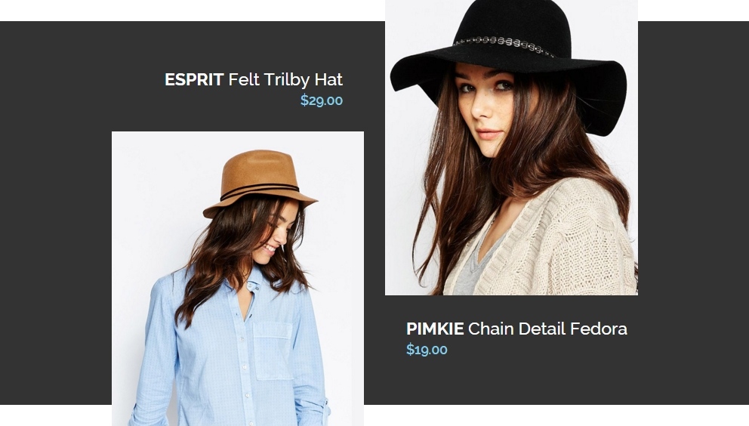Open the black floppy fedora product photo
Image resolution: width=749 pixels, height=426 pixels.
click(x=511, y=147)
